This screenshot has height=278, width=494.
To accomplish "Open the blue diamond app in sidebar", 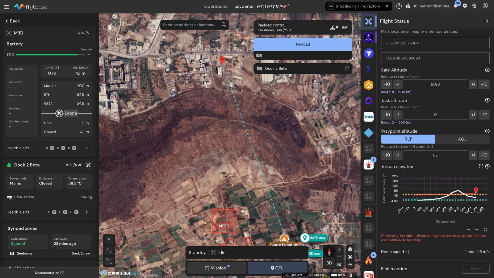I will click(x=369, y=133).
